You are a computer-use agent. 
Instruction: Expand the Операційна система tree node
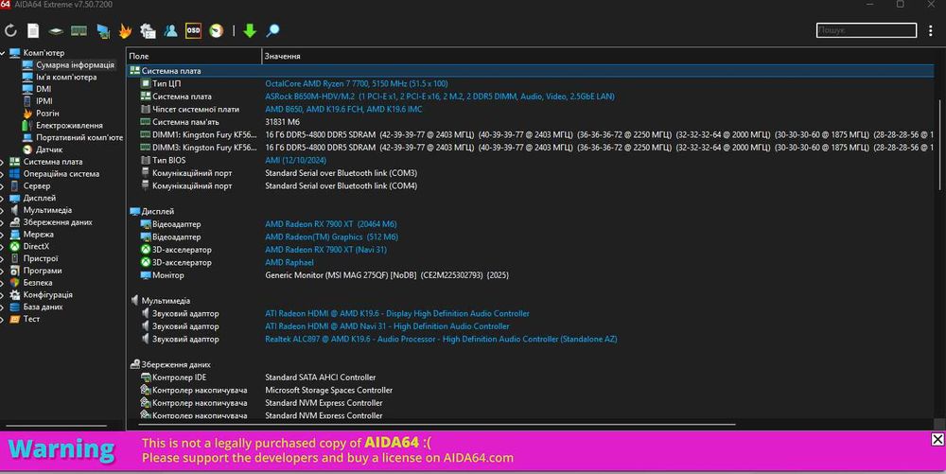(x=3, y=174)
